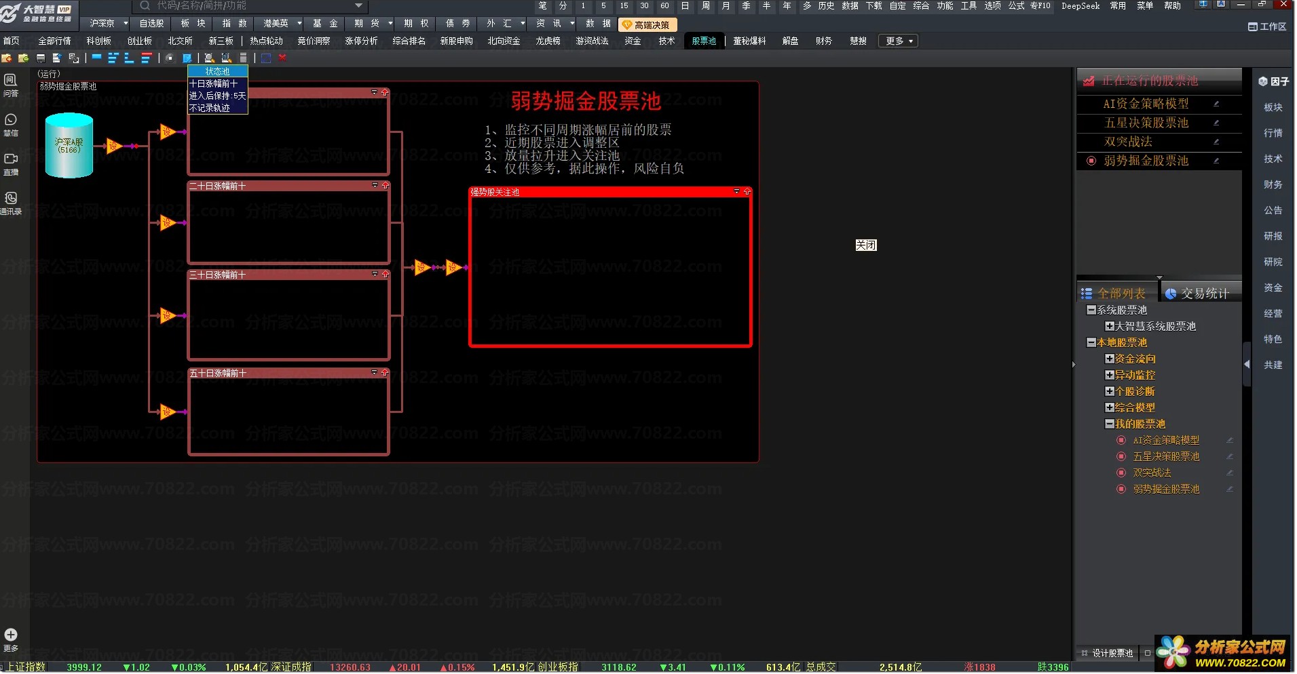Click the add-folder icon with plus sign
The height and width of the screenshot is (674, 1297).
pos(23,58)
